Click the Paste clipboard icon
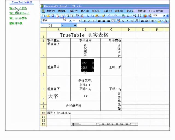The height and width of the screenshot is (140, 175). (x=97, y=16)
